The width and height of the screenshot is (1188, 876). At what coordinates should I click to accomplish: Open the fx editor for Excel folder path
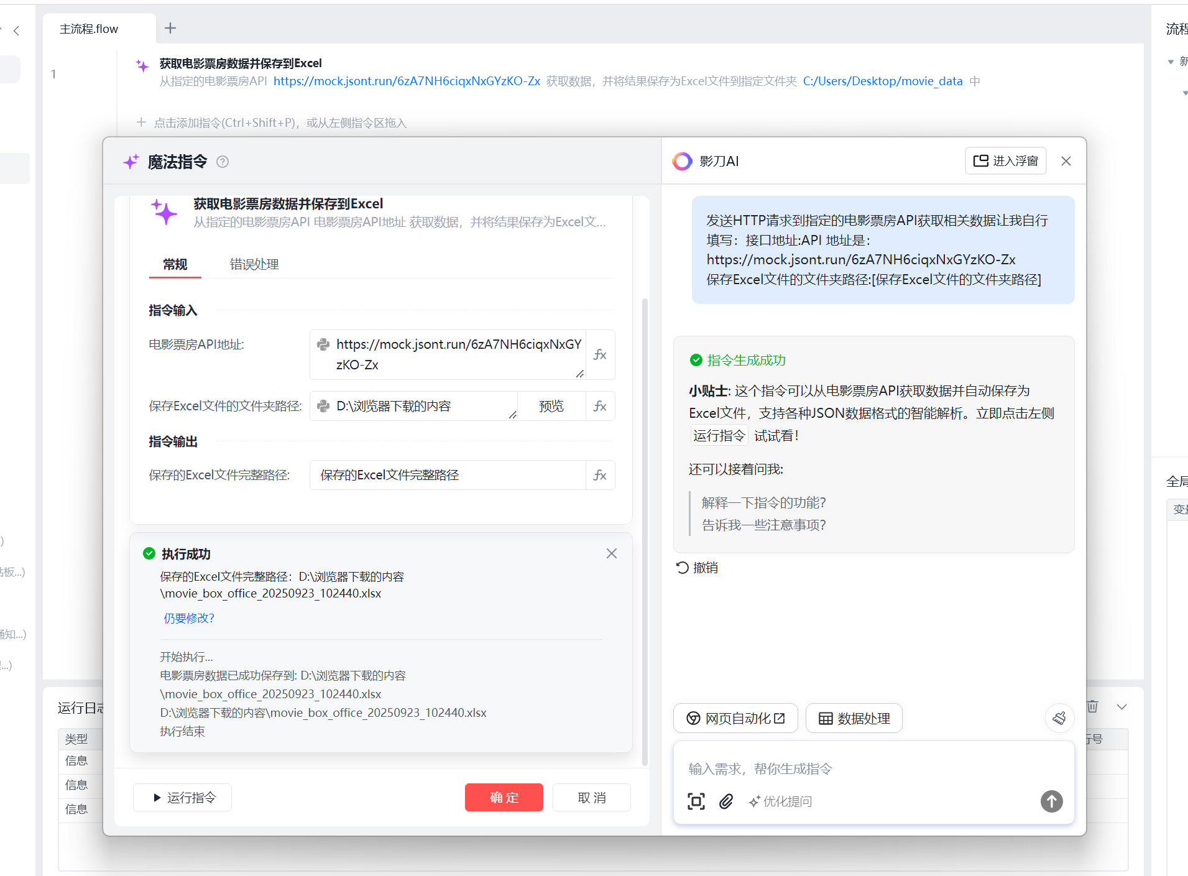600,406
